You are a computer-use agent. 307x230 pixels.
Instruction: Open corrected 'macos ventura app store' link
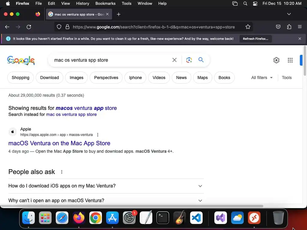click(x=86, y=108)
